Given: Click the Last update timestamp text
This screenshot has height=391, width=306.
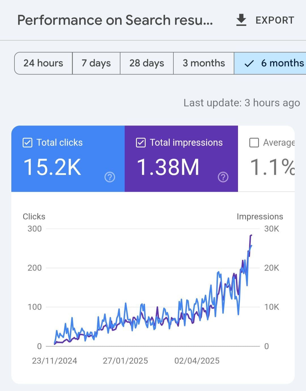Looking at the screenshot, I should point(242,103).
